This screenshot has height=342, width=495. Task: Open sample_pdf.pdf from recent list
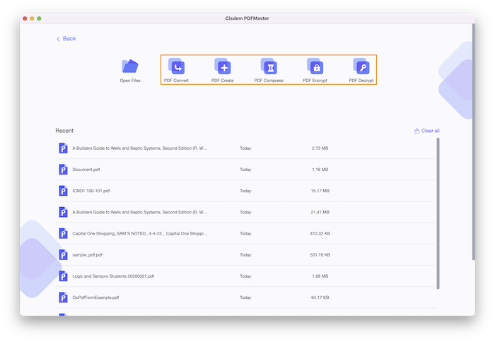87,254
